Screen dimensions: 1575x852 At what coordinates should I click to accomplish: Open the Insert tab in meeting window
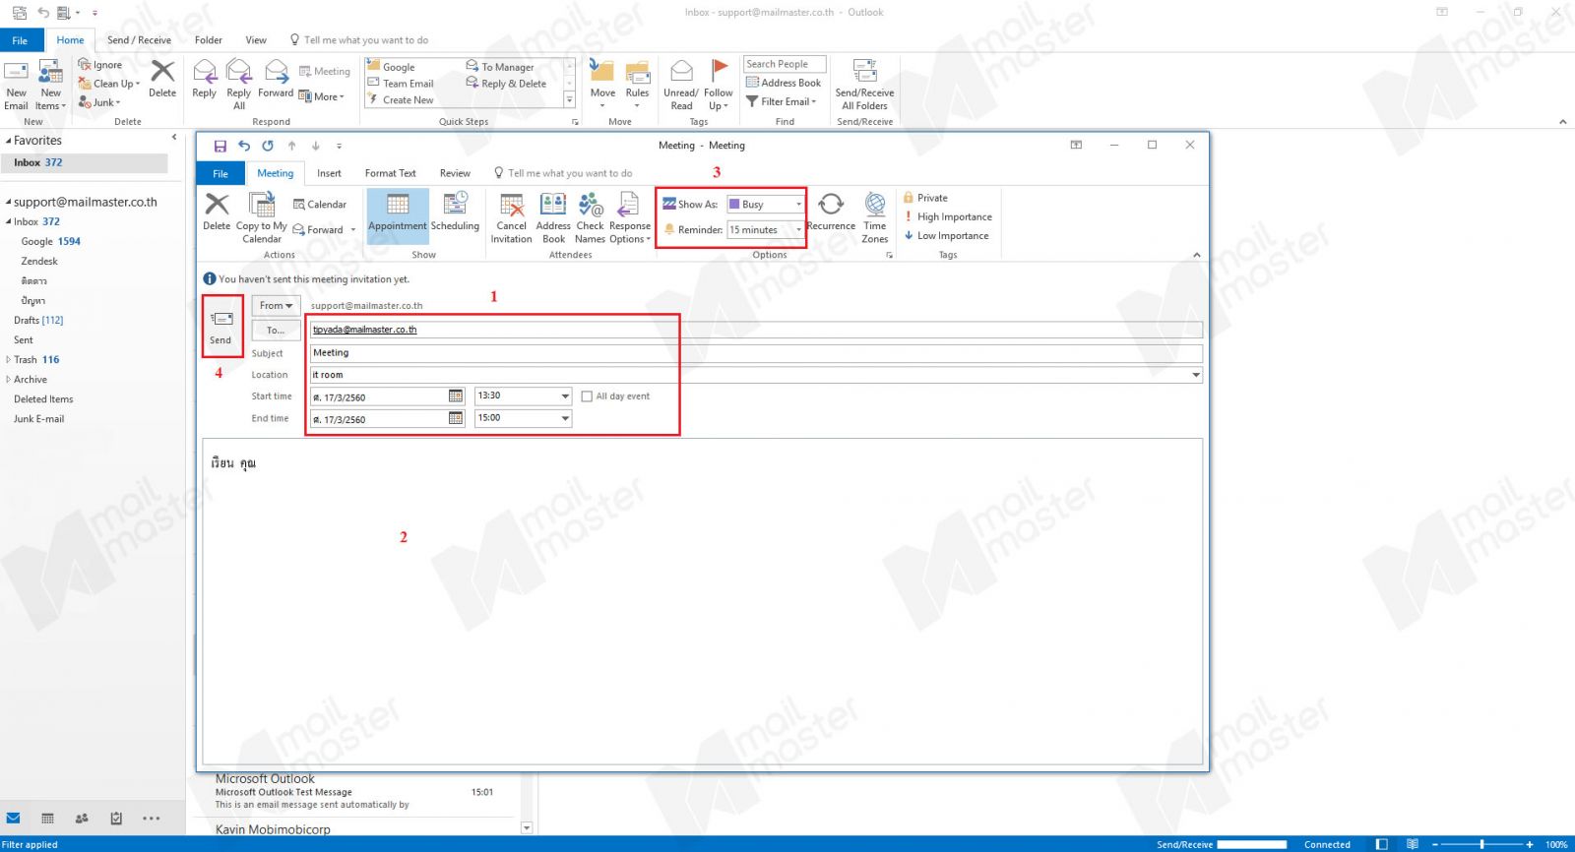coord(329,173)
